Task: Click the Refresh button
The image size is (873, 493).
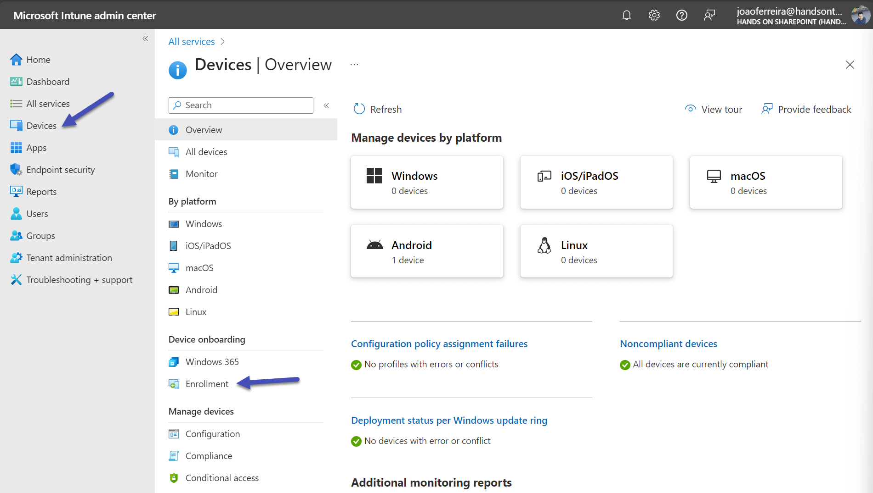Action: (377, 109)
